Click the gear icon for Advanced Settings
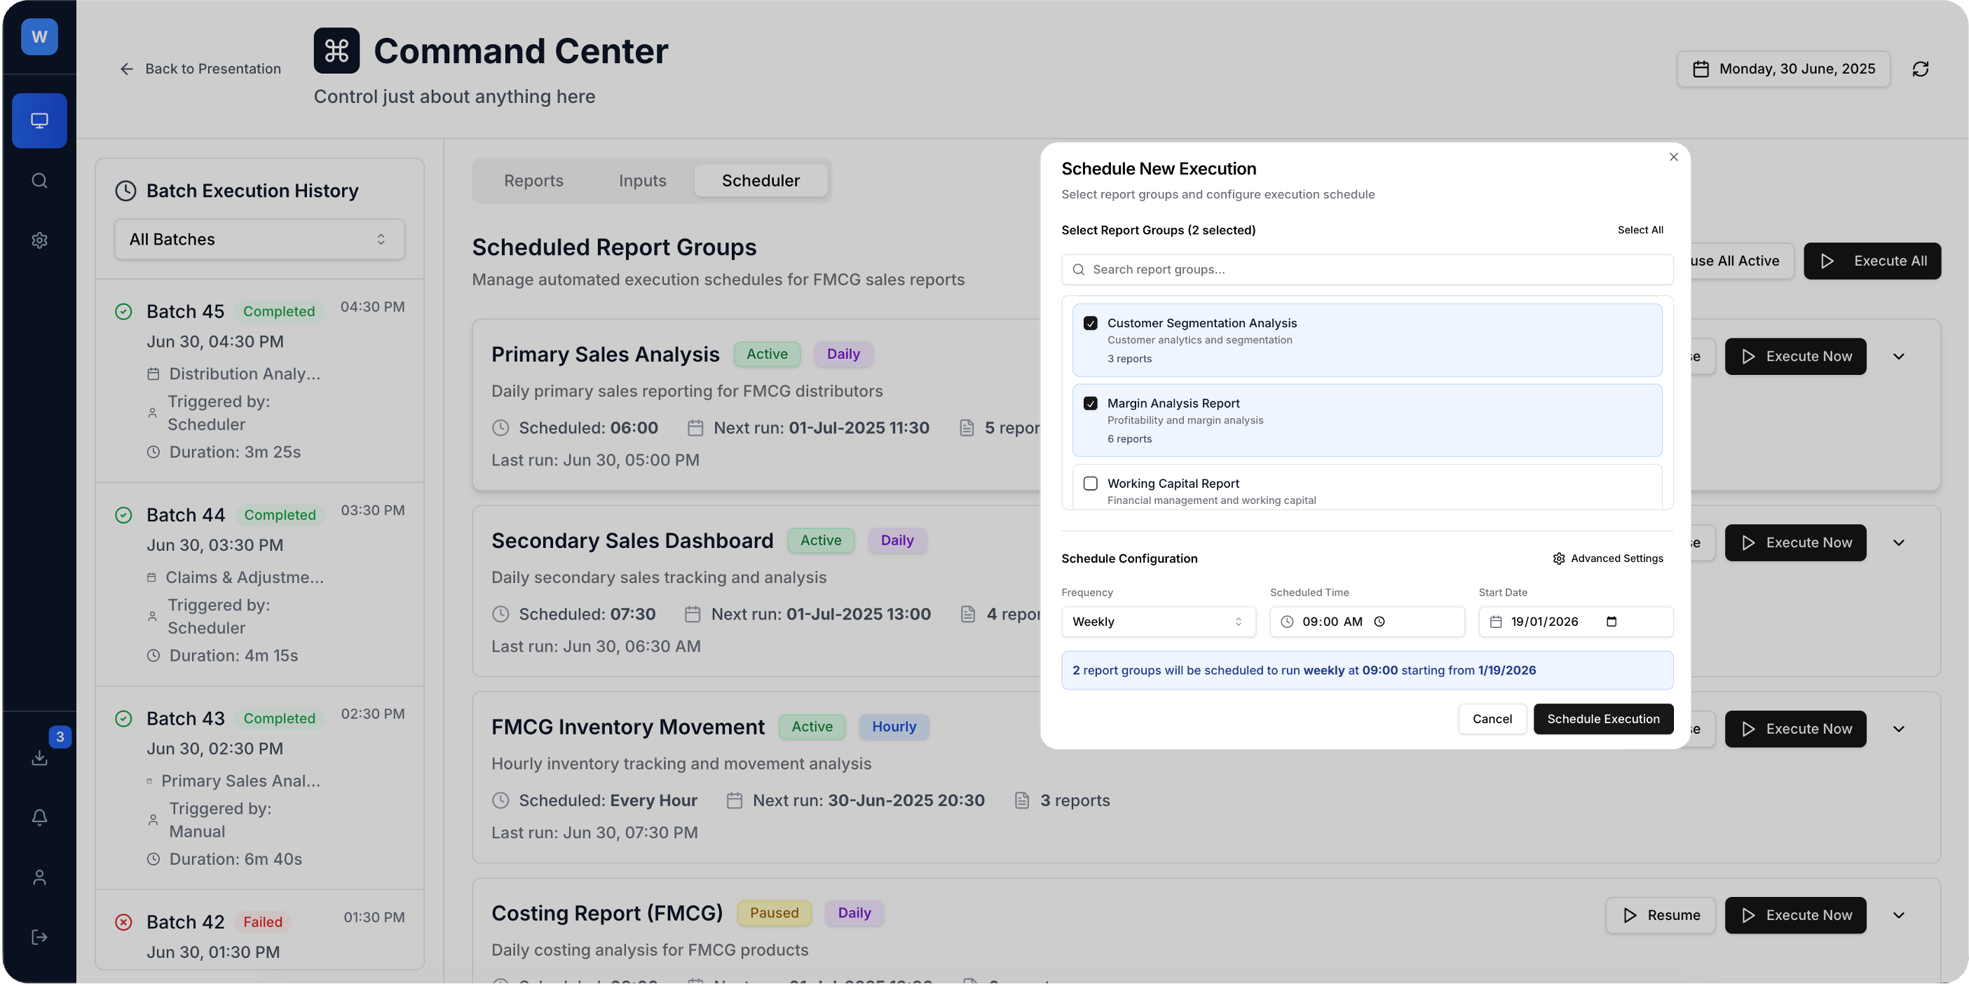The width and height of the screenshot is (1969, 986). (1558, 559)
